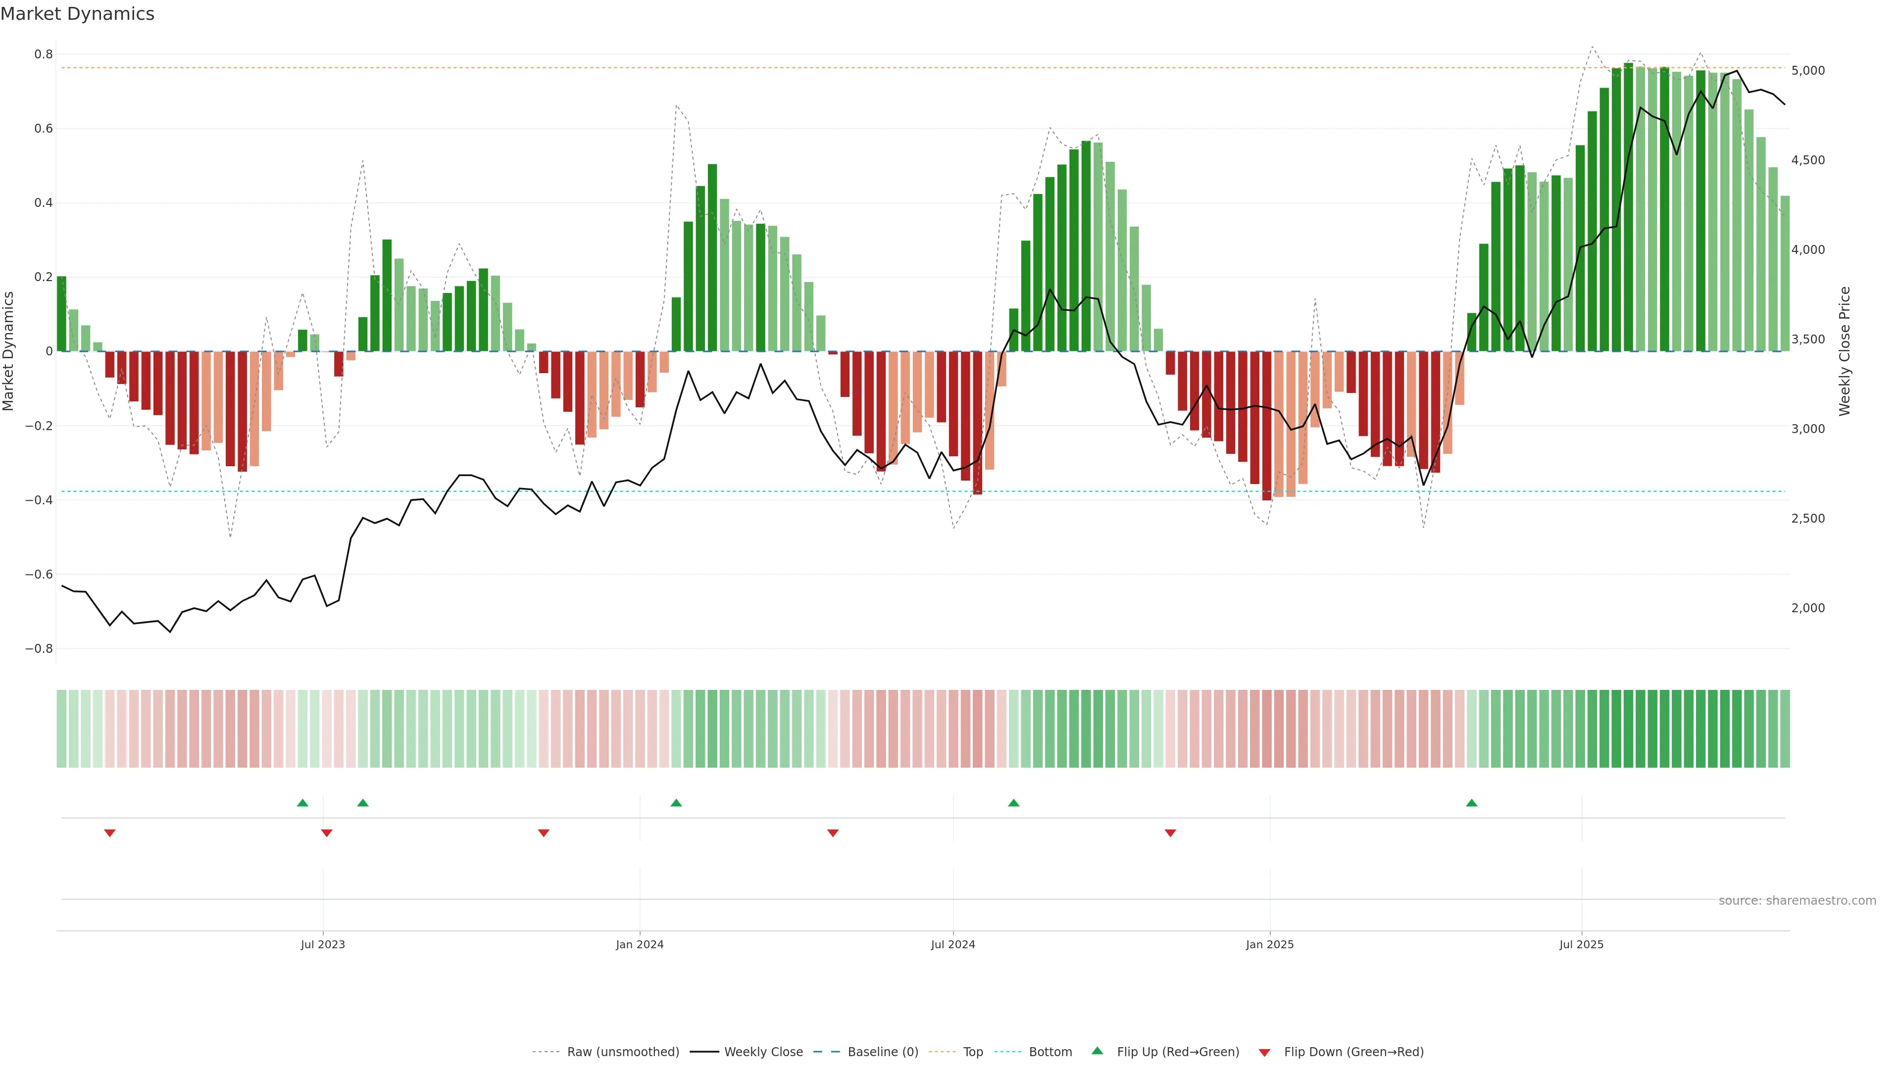The image size is (1901, 1069).
Task: Click the green flip-up marker just after Jan 2024
Action: [676, 803]
